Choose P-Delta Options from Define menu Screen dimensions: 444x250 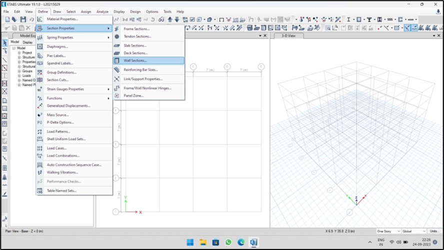pos(74,123)
